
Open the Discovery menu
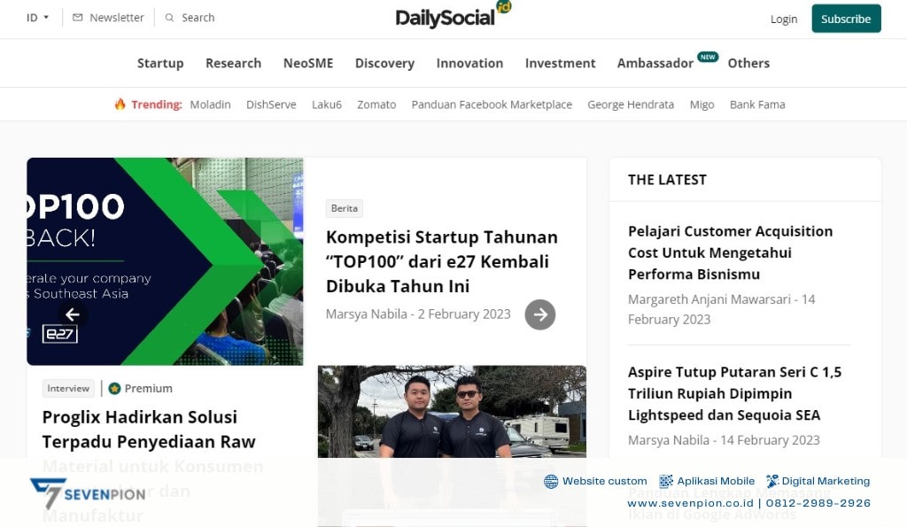click(x=384, y=63)
